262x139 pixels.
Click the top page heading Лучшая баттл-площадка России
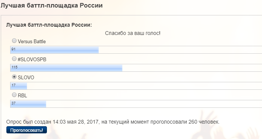coord(51,6)
